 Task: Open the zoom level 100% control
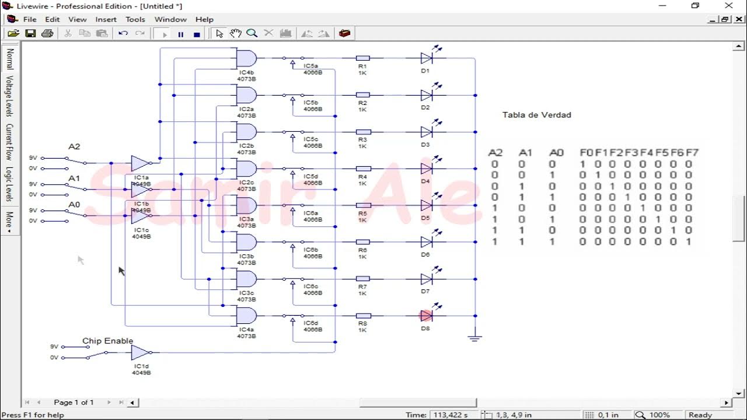[654, 415]
